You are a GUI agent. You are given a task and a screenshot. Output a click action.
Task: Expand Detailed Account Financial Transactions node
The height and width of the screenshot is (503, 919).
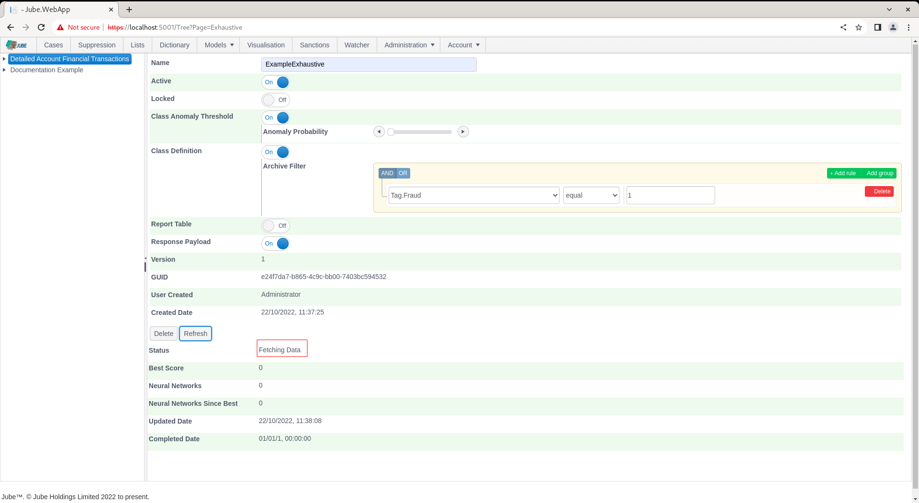point(4,59)
